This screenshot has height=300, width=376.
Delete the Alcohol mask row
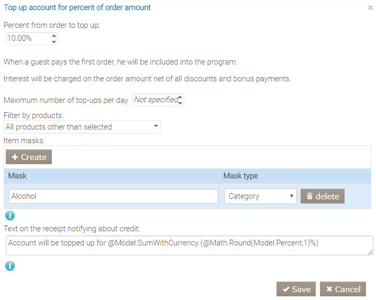323,196
